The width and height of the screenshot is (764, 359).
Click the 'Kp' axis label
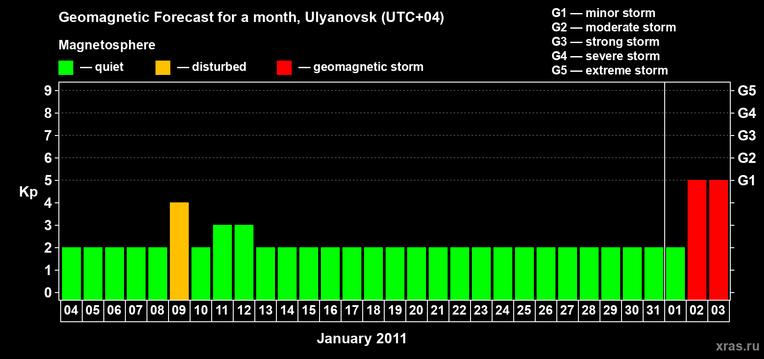point(28,192)
